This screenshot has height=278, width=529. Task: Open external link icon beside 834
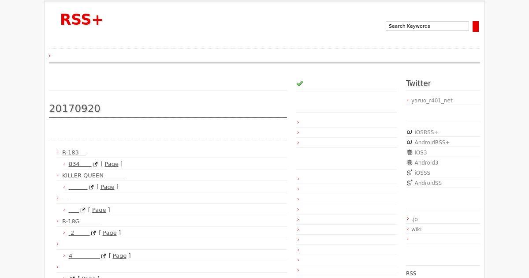[95, 164]
